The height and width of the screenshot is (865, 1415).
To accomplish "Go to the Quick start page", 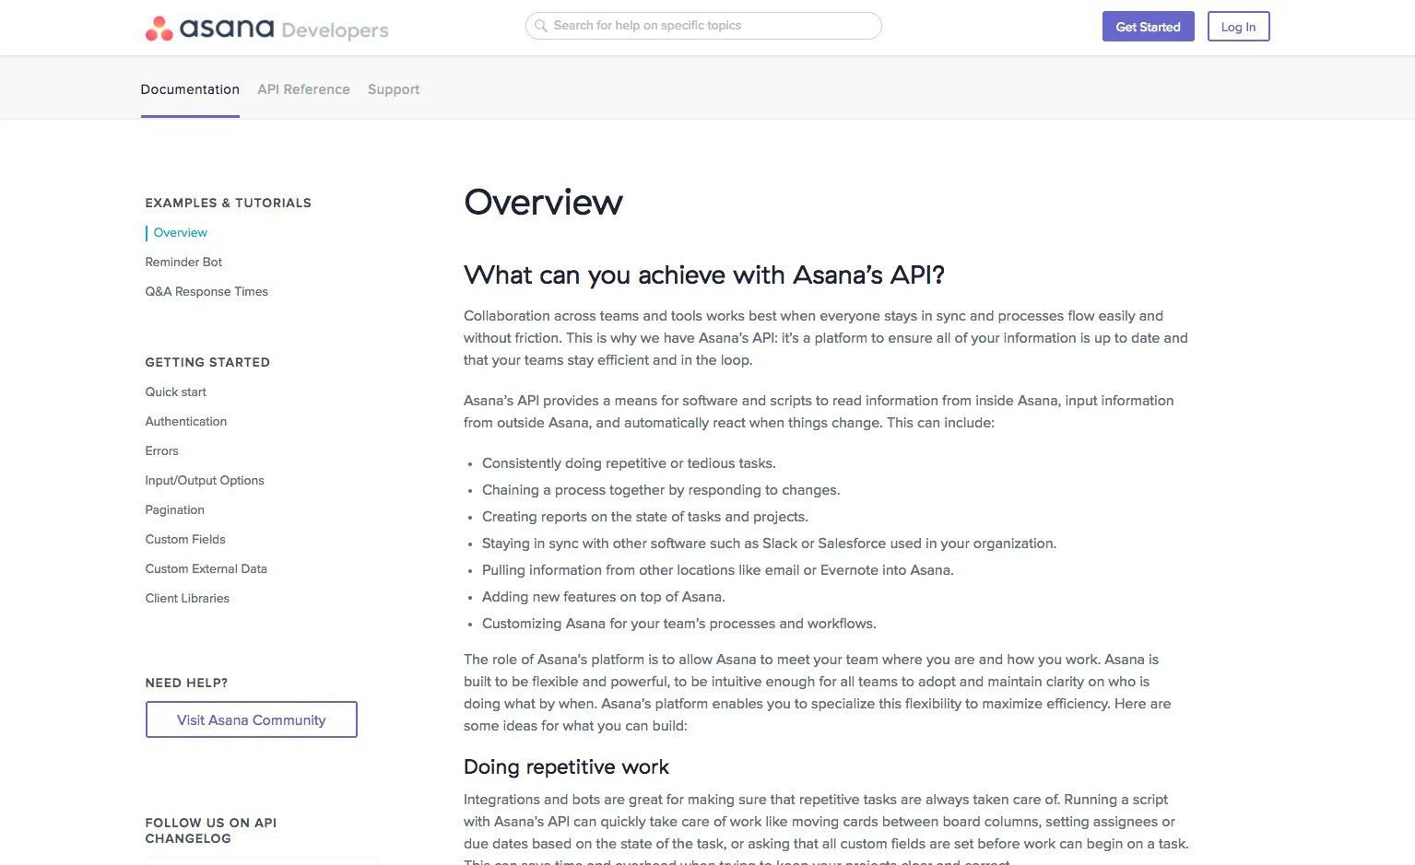I will click(175, 392).
